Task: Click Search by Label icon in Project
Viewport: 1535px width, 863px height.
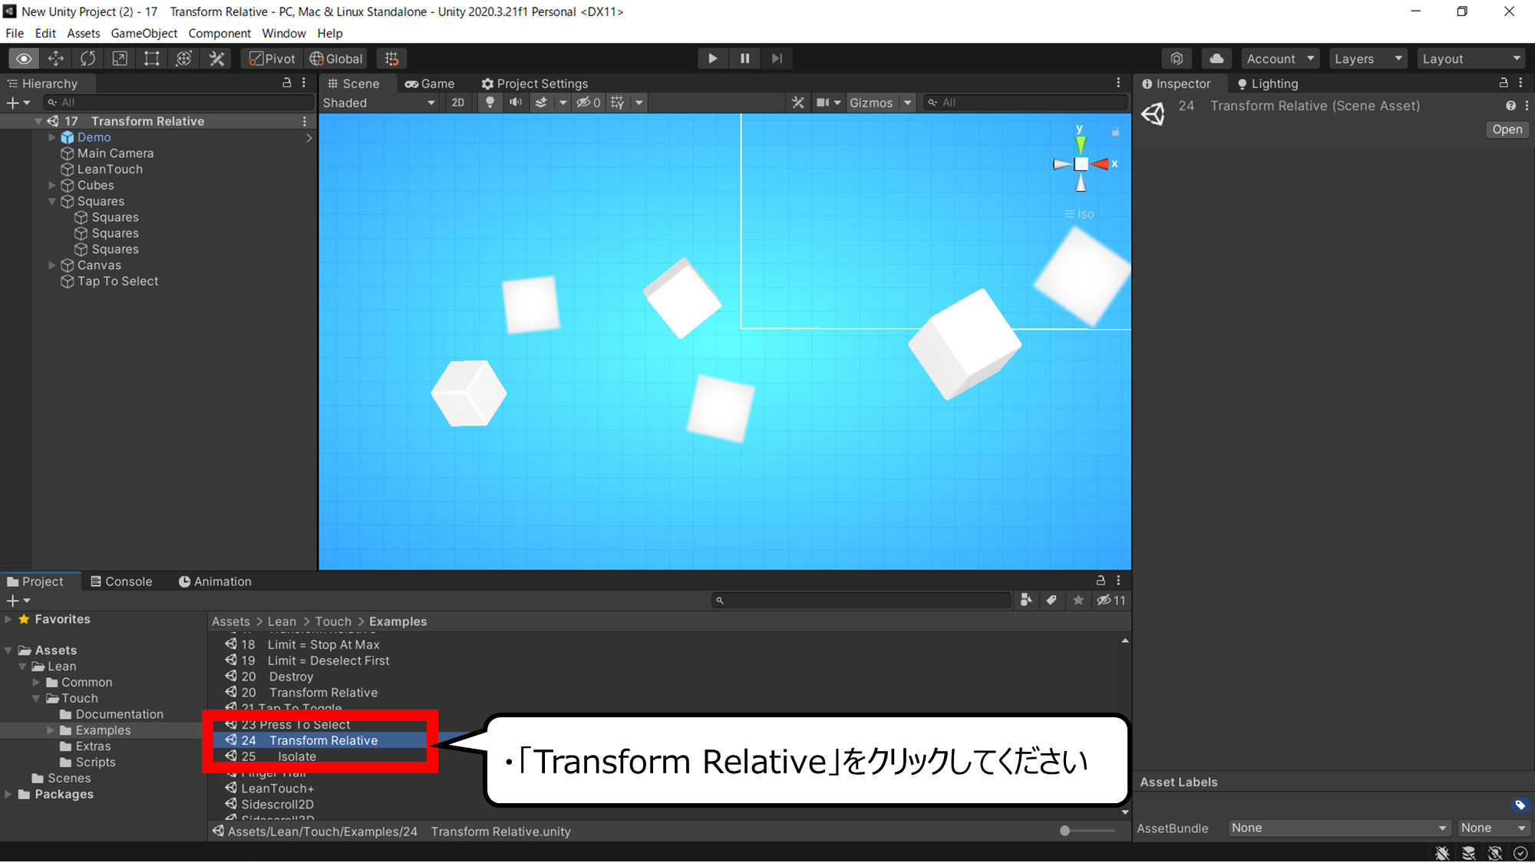Action: coord(1051,600)
